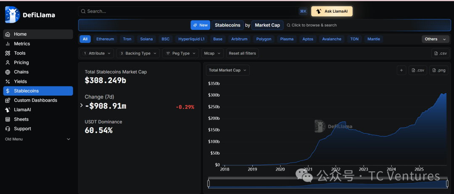Download chart data via chart .csv button
This screenshot has height=194, width=454.
pos(417,70)
